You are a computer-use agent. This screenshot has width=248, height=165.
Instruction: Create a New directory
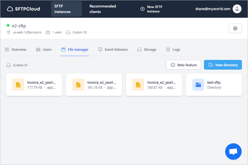(223, 65)
